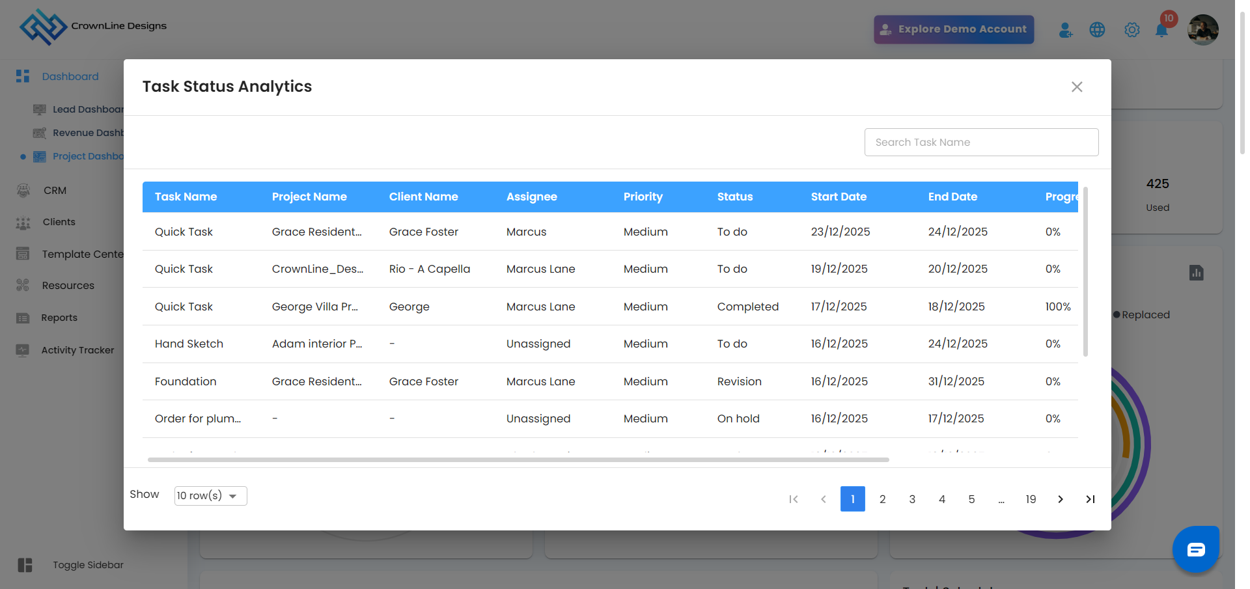This screenshot has width=1250, height=589.
Task: Click the Search Task Name field
Action: [x=981, y=142]
